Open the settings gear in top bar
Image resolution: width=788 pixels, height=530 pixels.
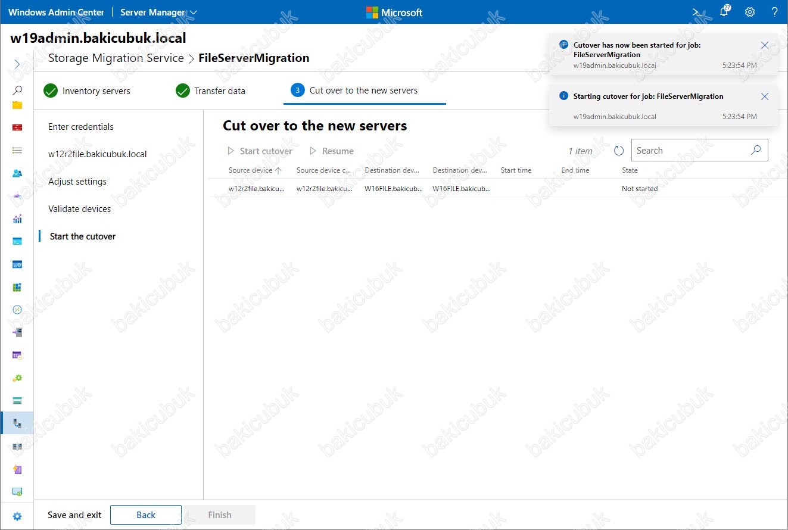point(750,12)
